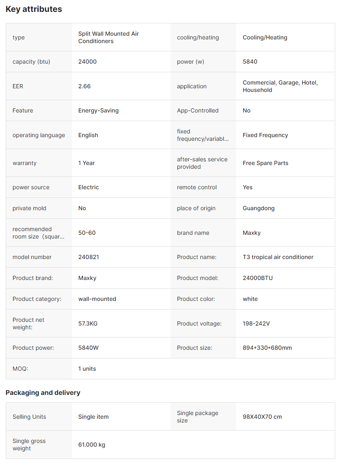Screen dimensions: 343x468
Task: Click the application value Commercial, Garage, Hotel, Household
Action: pos(280,86)
